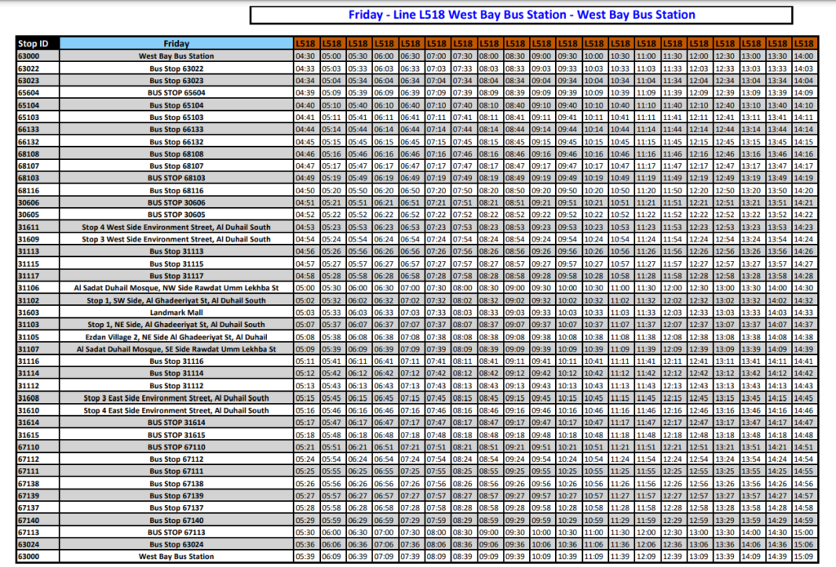Screen dimensions: 836x567
Task: Click the Friday Line L518 timetable title
Action: pyautogui.click(x=522, y=15)
